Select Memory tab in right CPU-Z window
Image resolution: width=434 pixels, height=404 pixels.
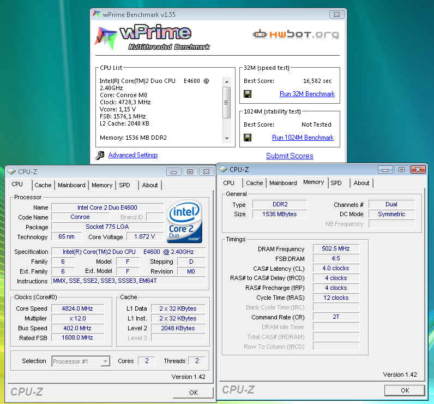click(x=314, y=182)
